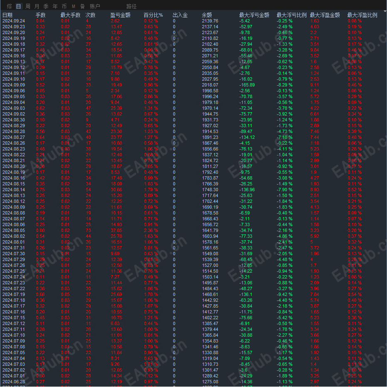Click the 最大浮盈金额 column header

[x=325, y=15]
